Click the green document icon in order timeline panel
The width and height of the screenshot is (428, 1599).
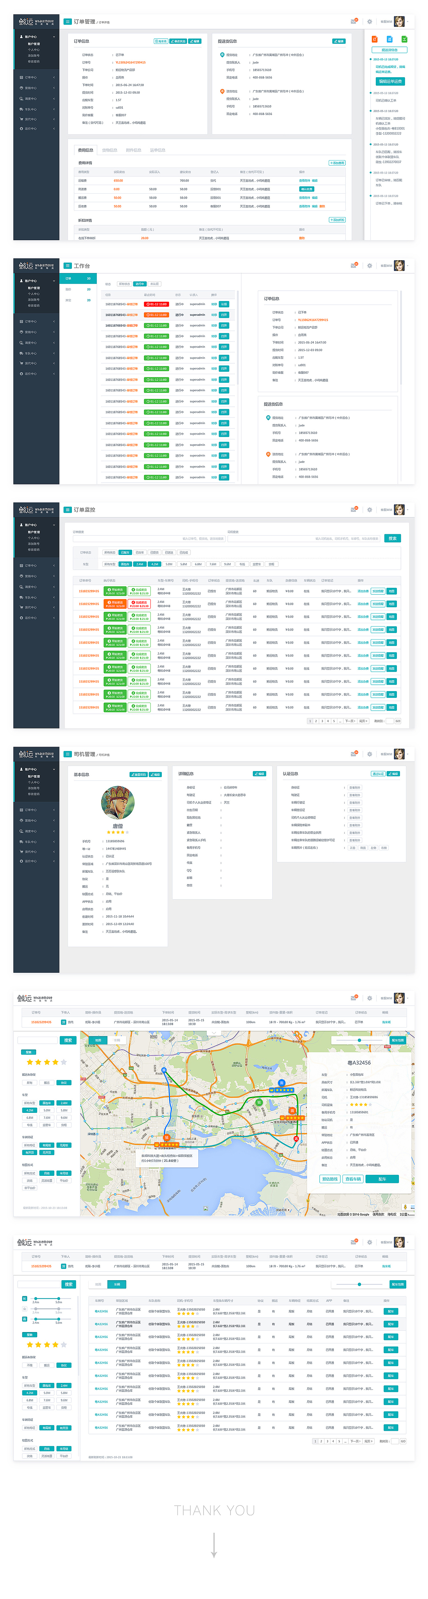pyautogui.click(x=405, y=38)
